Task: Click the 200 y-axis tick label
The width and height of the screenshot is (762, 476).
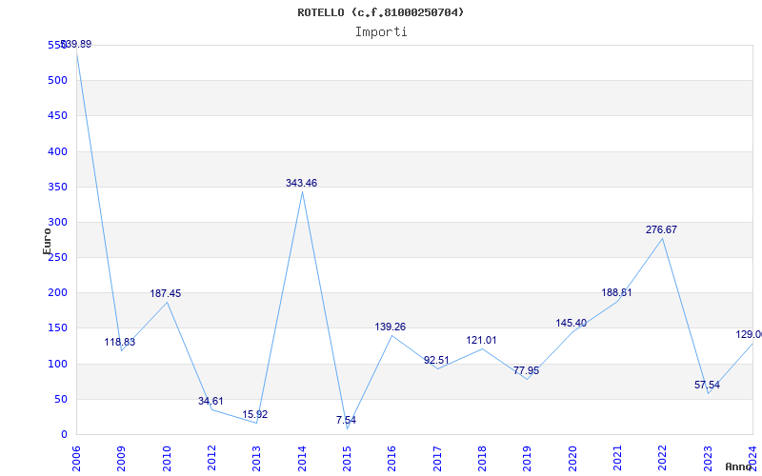Action: pyautogui.click(x=57, y=293)
